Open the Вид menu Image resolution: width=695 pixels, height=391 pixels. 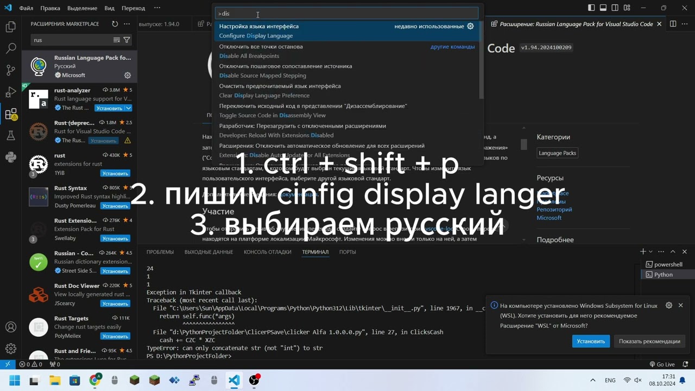(109, 8)
